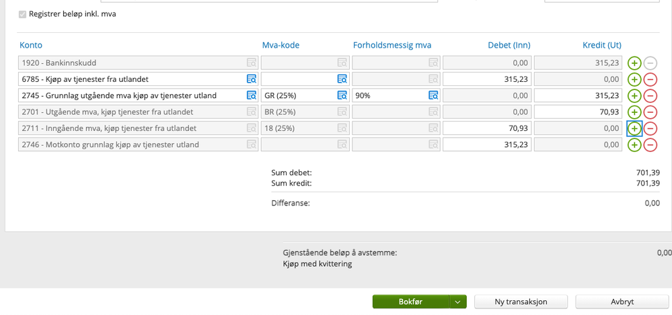
Task: Start a Ny transaksjon
Action: (x=521, y=302)
